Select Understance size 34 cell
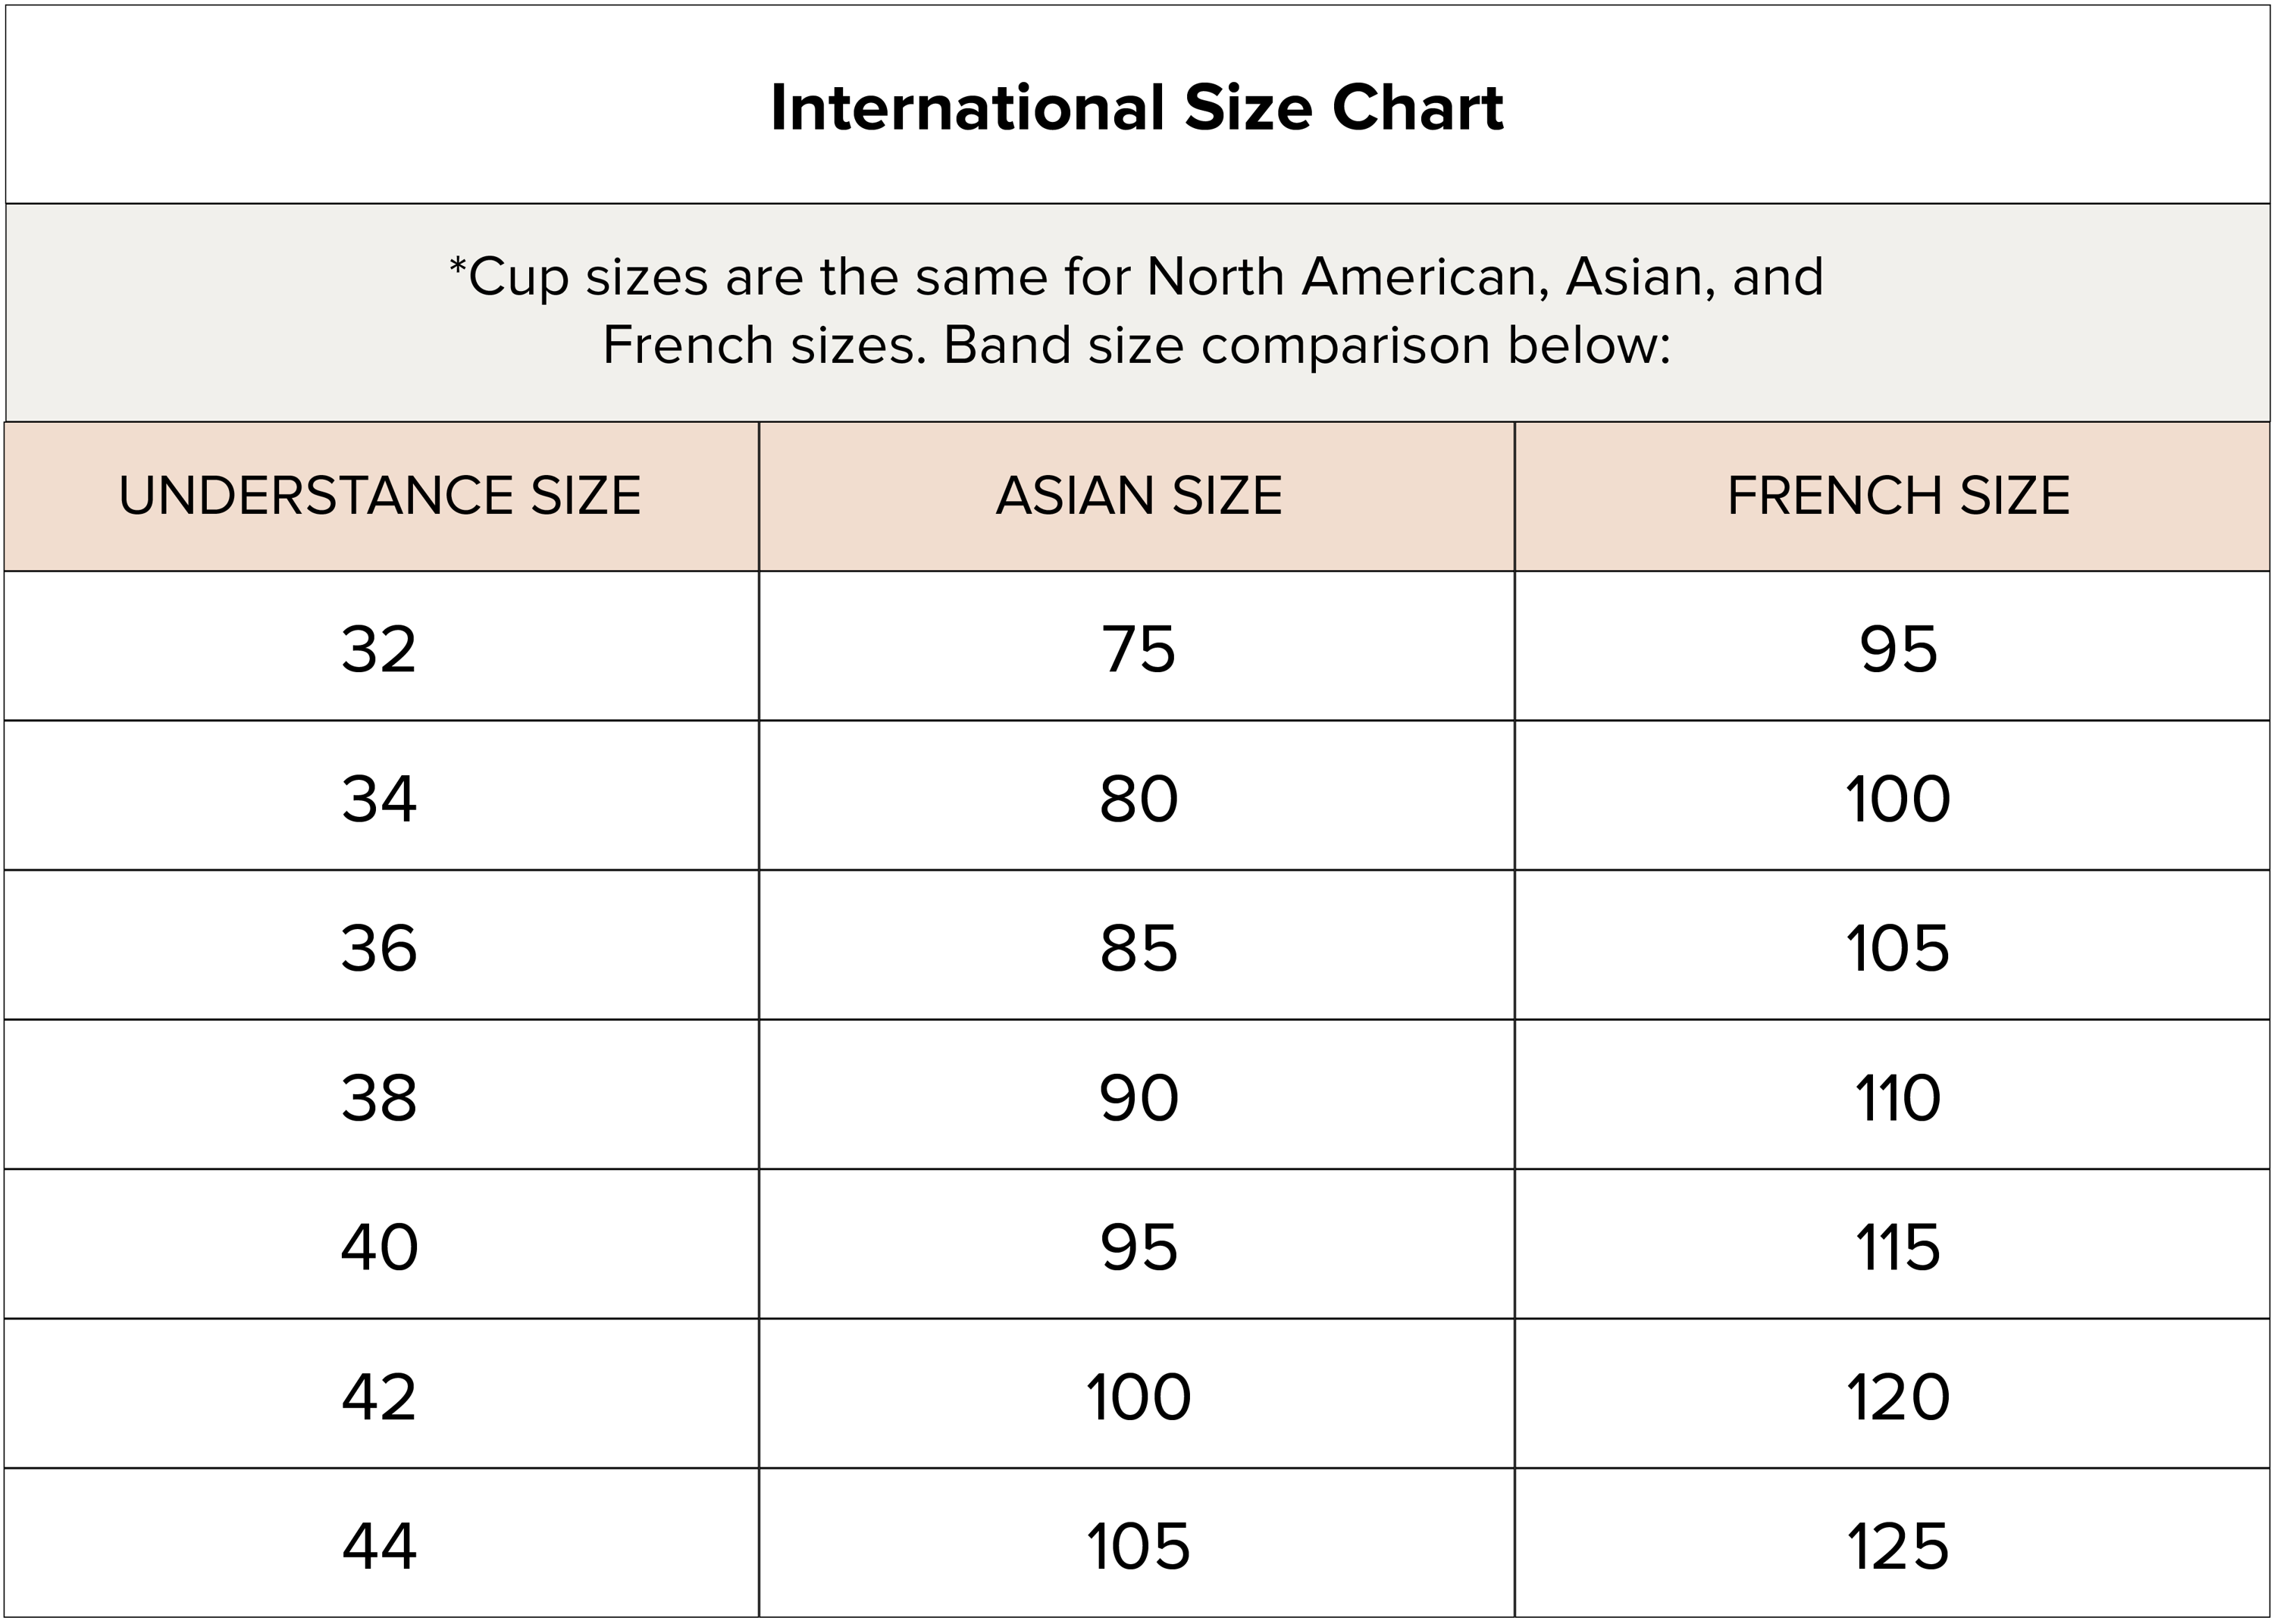Image resolution: width=2274 pixels, height=1624 pixels. [x=380, y=795]
